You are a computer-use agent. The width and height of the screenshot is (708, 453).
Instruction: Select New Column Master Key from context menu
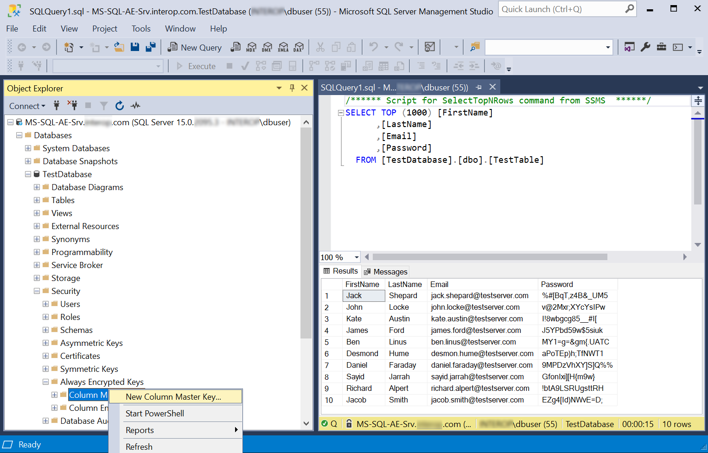[x=175, y=397]
